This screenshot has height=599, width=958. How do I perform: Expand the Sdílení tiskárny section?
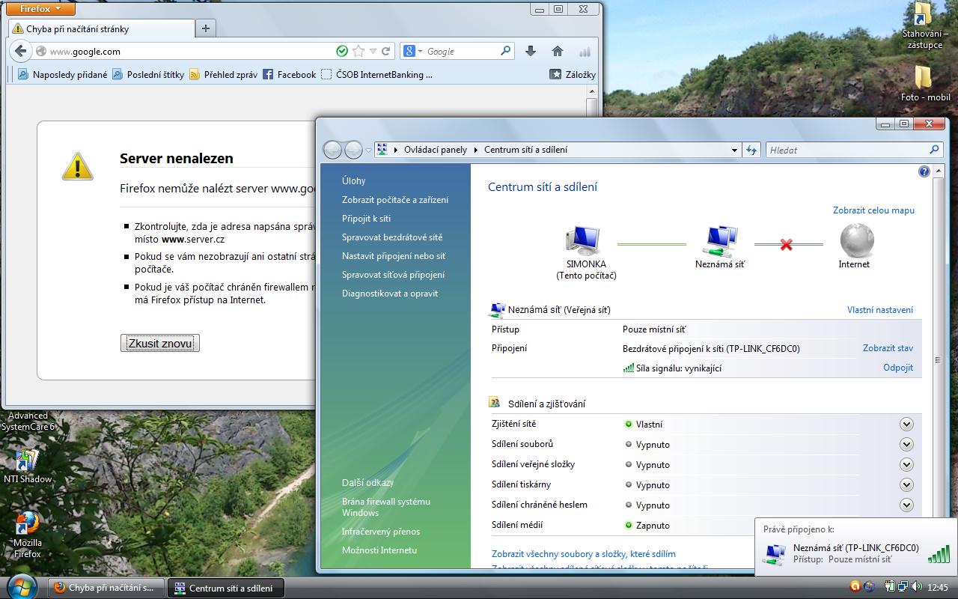pos(906,484)
